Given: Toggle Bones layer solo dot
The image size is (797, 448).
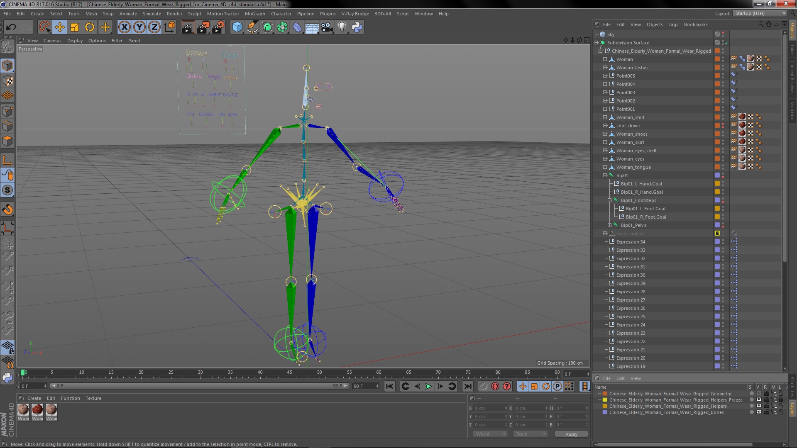Looking at the screenshot, I should coord(751,412).
